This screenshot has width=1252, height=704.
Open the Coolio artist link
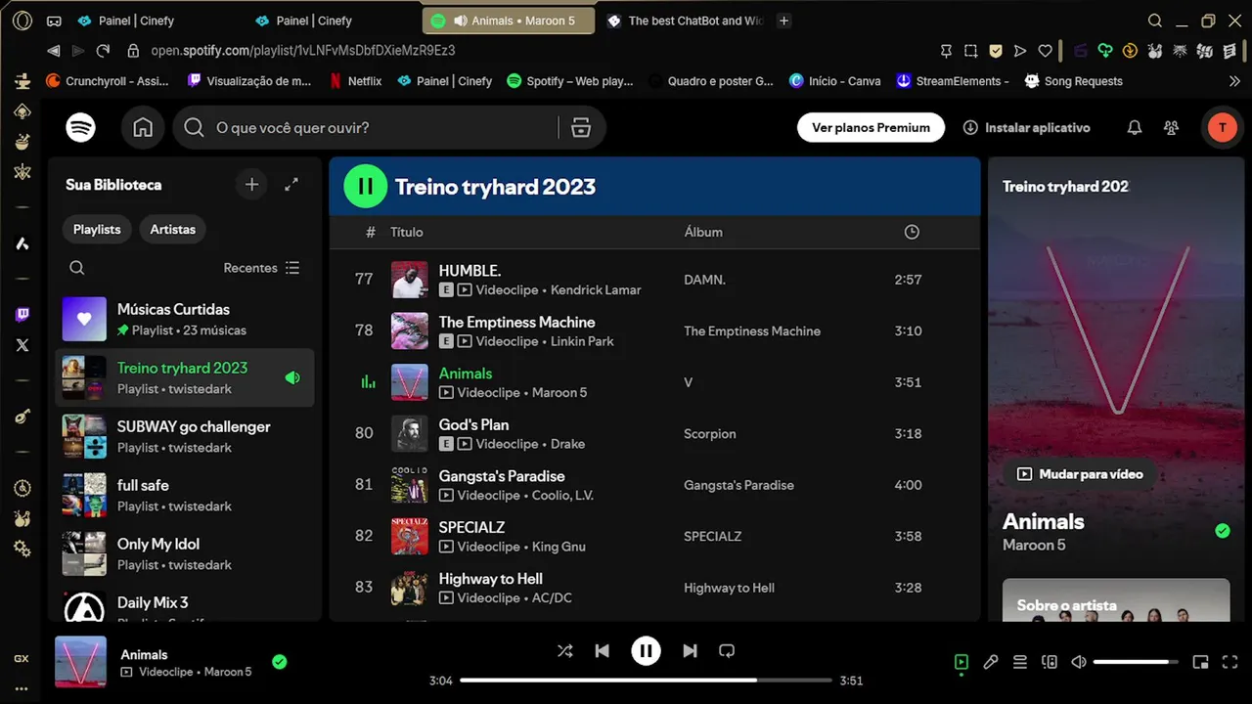[x=553, y=495]
